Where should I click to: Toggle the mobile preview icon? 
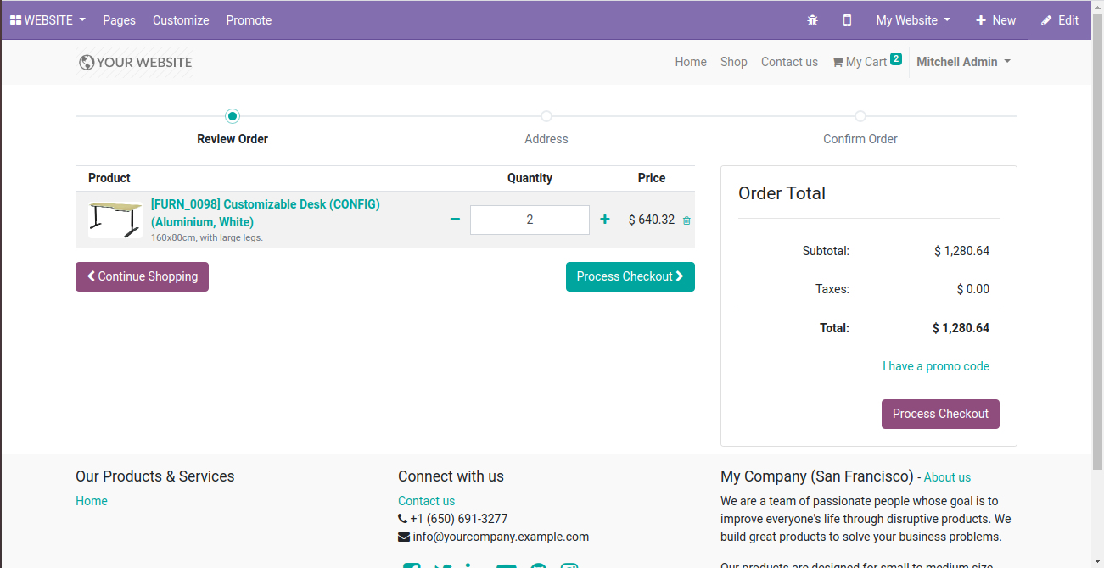pos(847,20)
